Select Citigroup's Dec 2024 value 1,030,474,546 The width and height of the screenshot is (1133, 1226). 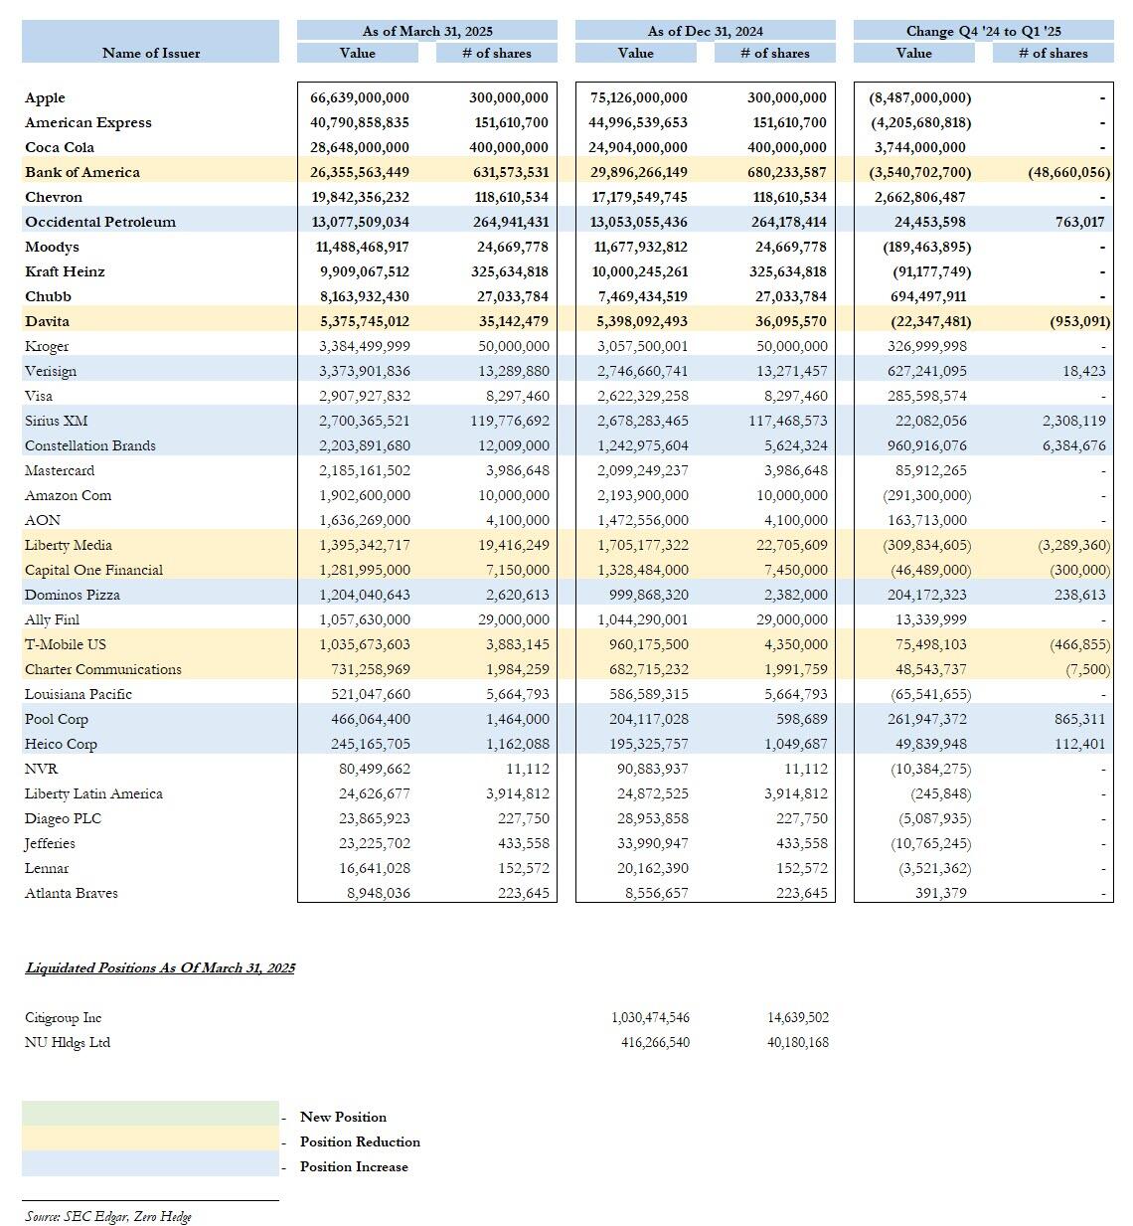[x=650, y=1017]
